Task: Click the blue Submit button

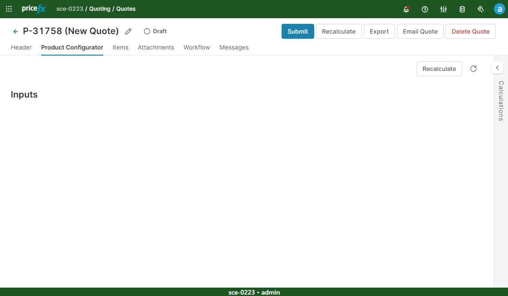Action: pos(298,31)
